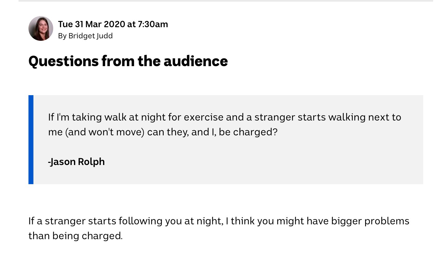Click Bridget Judd's circular avatar photo

tap(41, 28)
